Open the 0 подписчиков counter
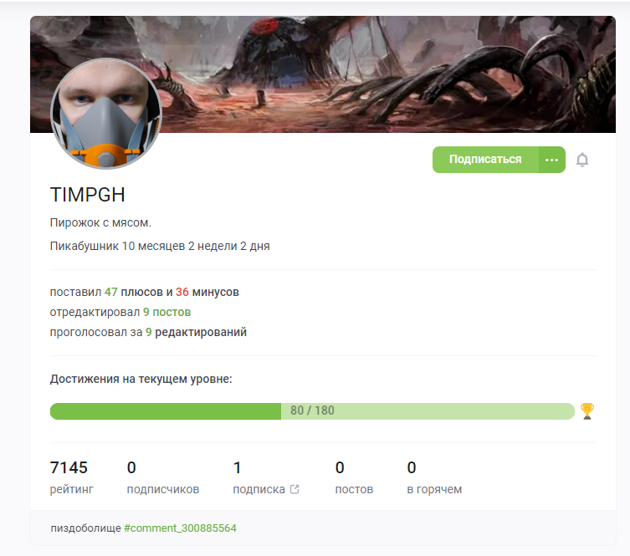Image resolution: width=630 pixels, height=556 pixels. pyautogui.click(x=162, y=477)
